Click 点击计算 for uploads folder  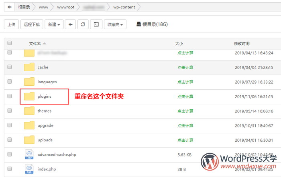pos(185,140)
